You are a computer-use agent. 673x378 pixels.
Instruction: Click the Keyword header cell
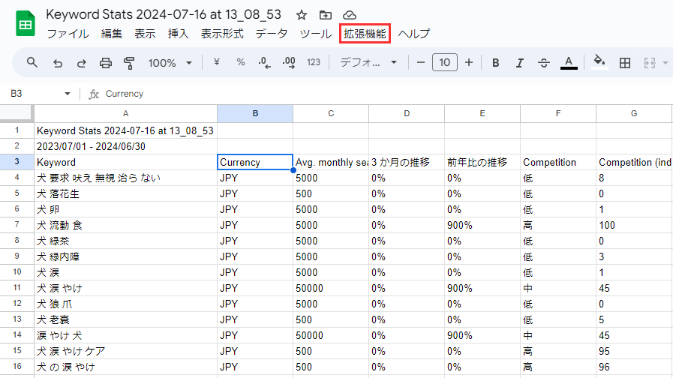pyautogui.click(x=126, y=162)
